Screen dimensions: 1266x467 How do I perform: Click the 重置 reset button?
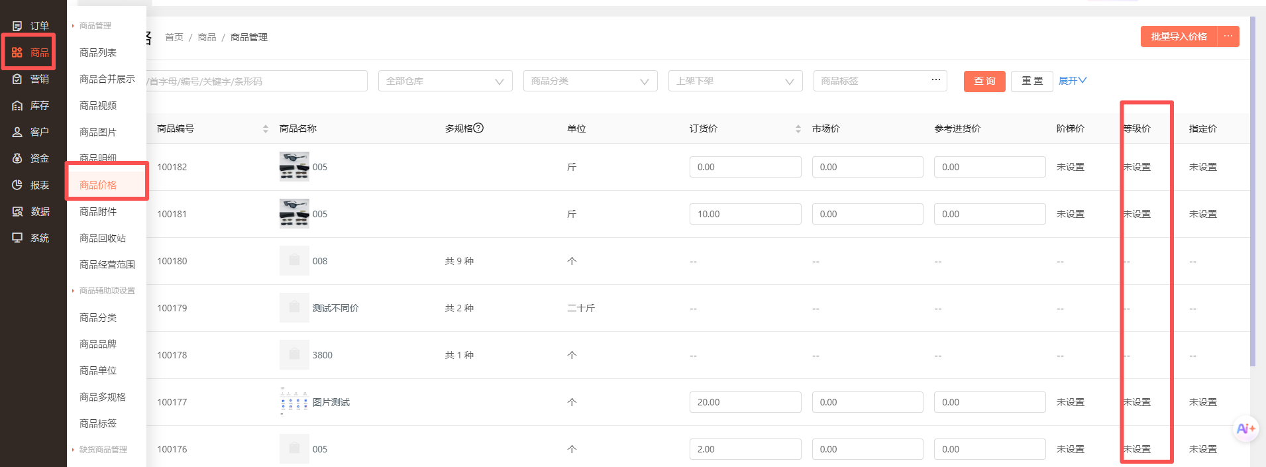click(1032, 81)
